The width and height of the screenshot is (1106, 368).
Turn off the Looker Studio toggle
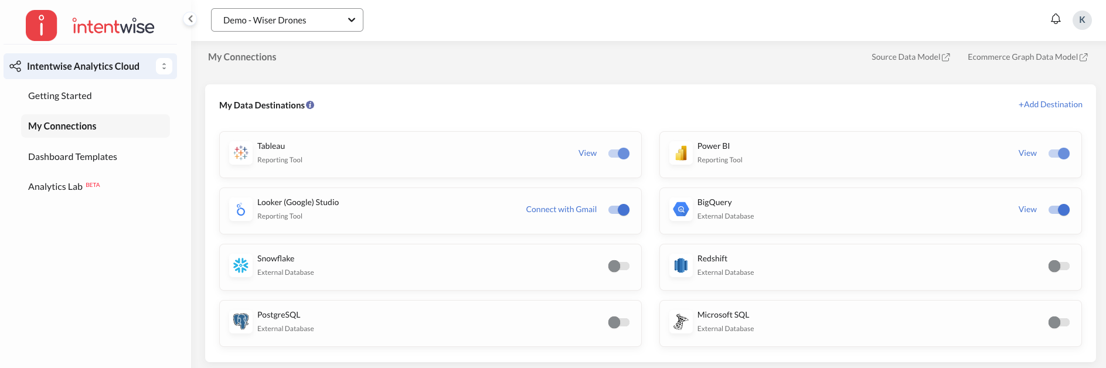click(x=619, y=210)
